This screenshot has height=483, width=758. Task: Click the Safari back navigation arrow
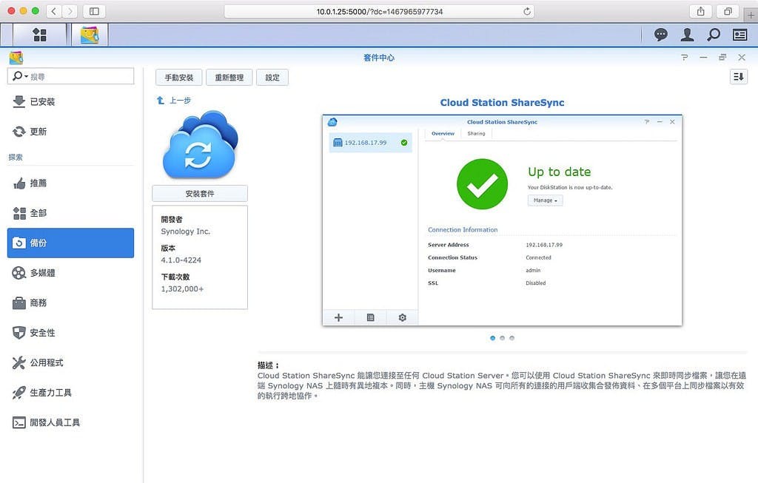click(x=54, y=11)
